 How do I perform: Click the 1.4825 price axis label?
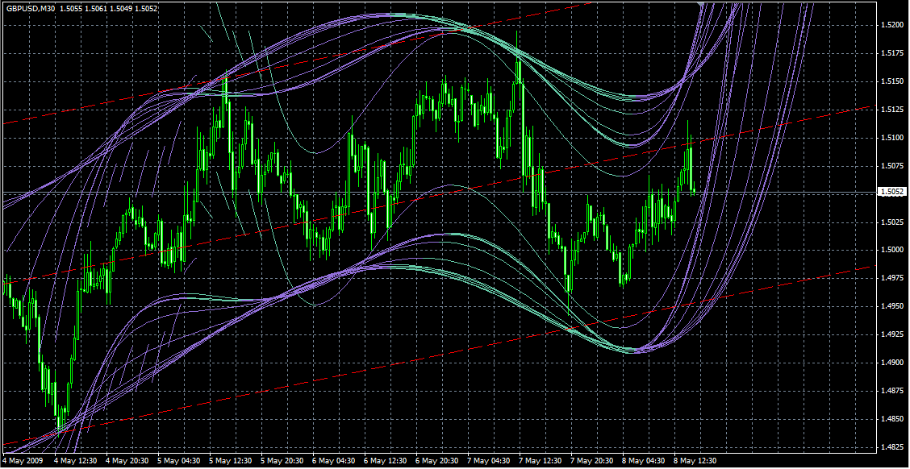click(892, 447)
